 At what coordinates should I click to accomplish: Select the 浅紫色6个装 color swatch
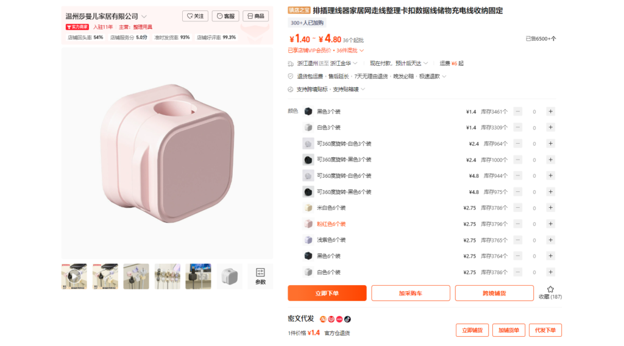(308, 240)
